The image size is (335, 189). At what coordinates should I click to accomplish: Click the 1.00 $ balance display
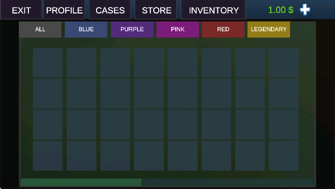281,10
